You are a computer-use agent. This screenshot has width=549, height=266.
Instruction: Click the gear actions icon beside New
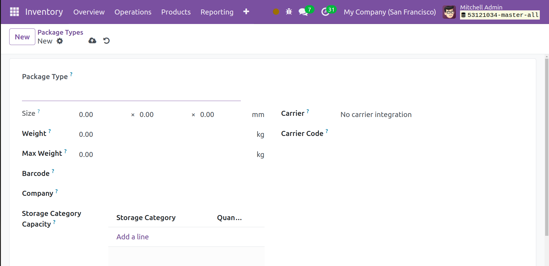[60, 41]
